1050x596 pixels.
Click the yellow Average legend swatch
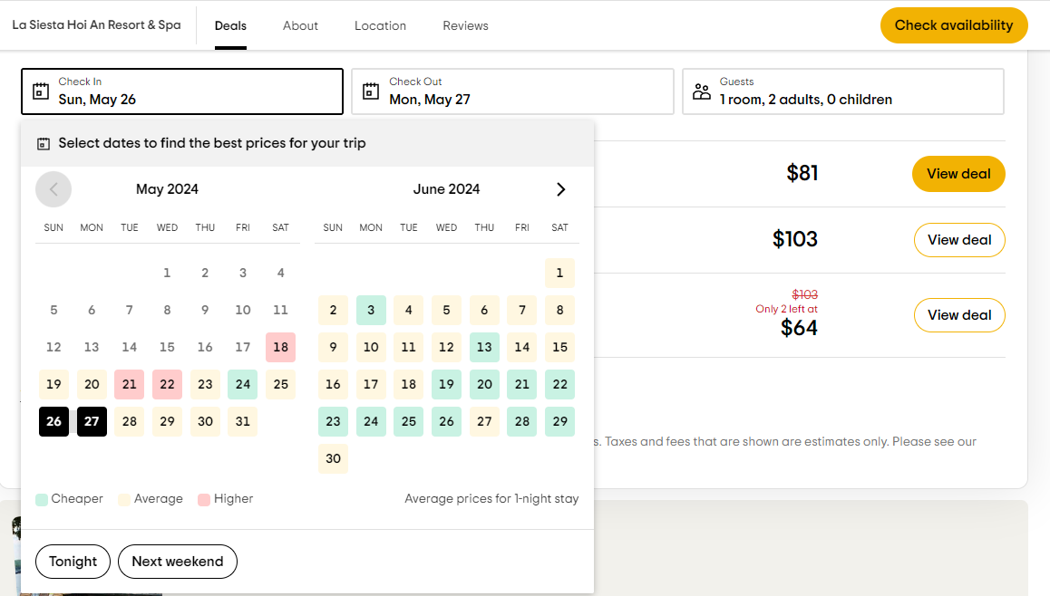coord(124,500)
